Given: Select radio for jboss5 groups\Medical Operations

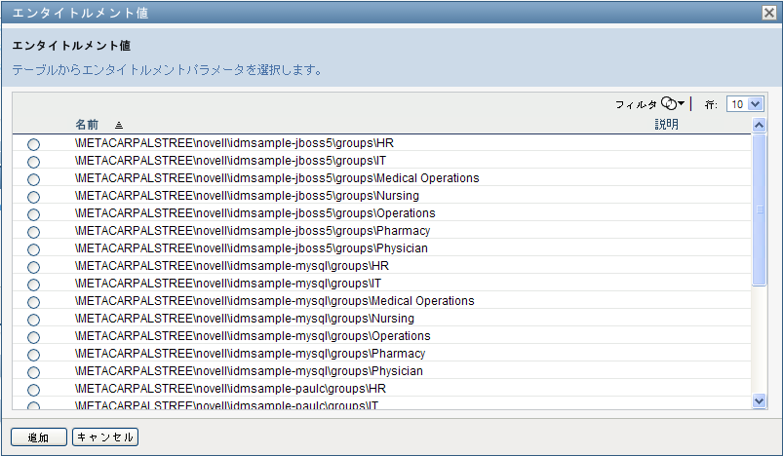Looking at the screenshot, I should (34, 179).
